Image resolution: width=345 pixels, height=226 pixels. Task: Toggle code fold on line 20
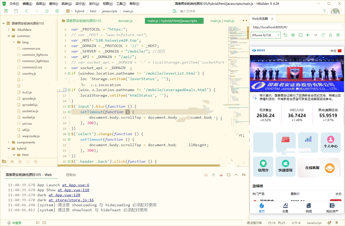pyautogui.click(x=69, y=134)
